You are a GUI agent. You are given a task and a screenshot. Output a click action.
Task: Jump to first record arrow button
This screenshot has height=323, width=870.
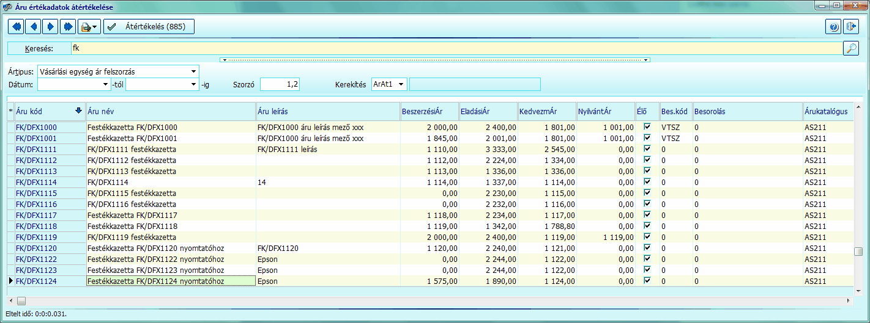(16, 27)
